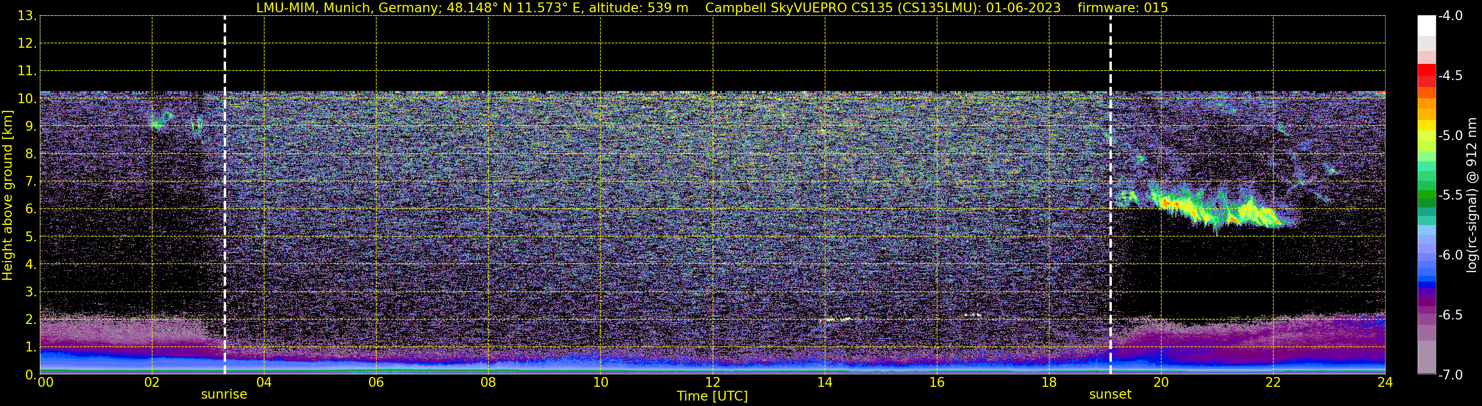Click time axis tick label '16'
The image size is (1482, 406).
pos(937,382)
